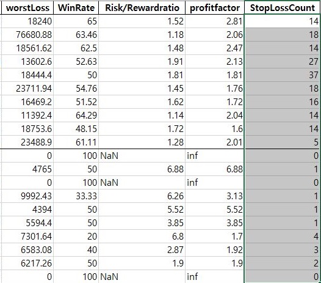Click profitfactor cell 2.01
Viewport: 321px width, 283px height.
coord(215,142)
